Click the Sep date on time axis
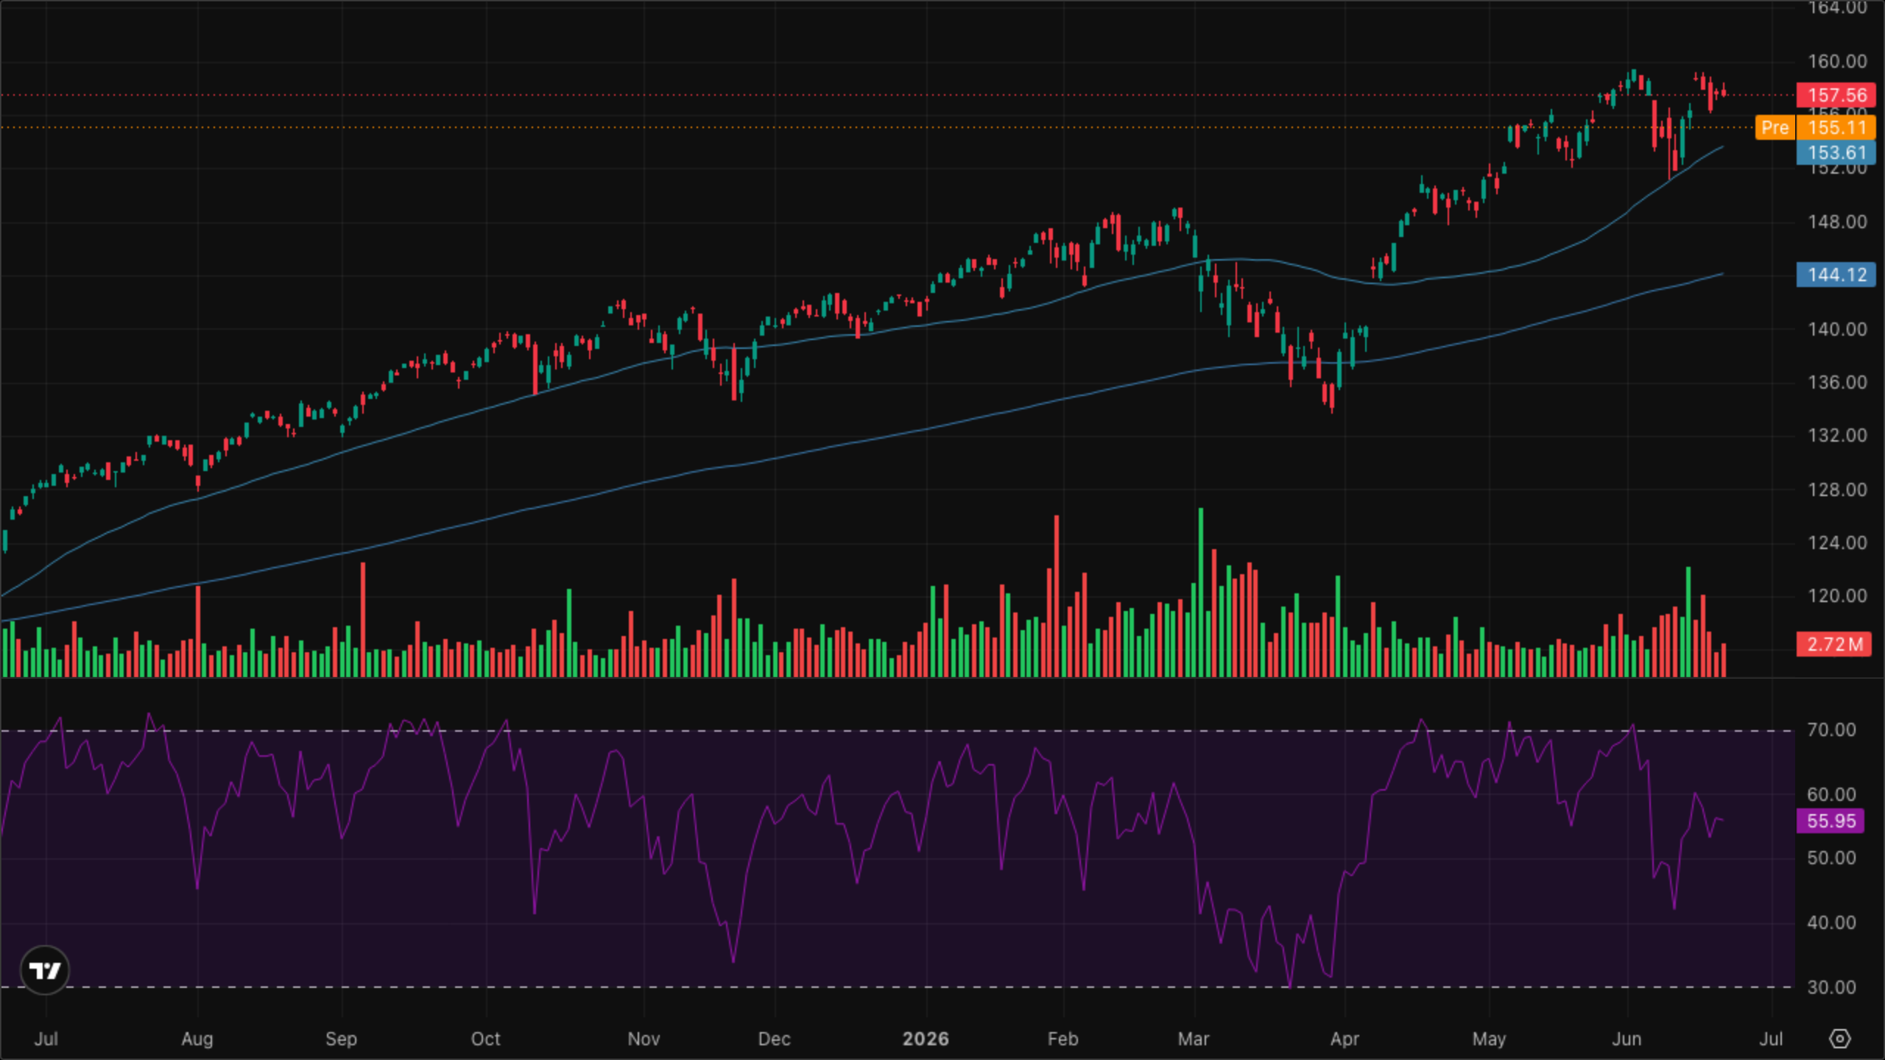 click(341, 1039)
